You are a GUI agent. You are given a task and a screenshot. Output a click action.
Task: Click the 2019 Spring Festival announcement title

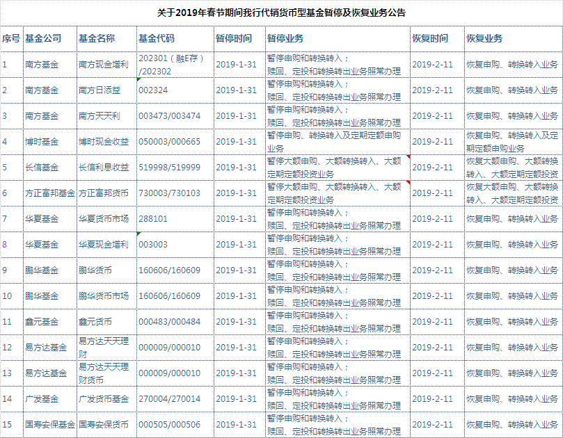pos(281,13)
